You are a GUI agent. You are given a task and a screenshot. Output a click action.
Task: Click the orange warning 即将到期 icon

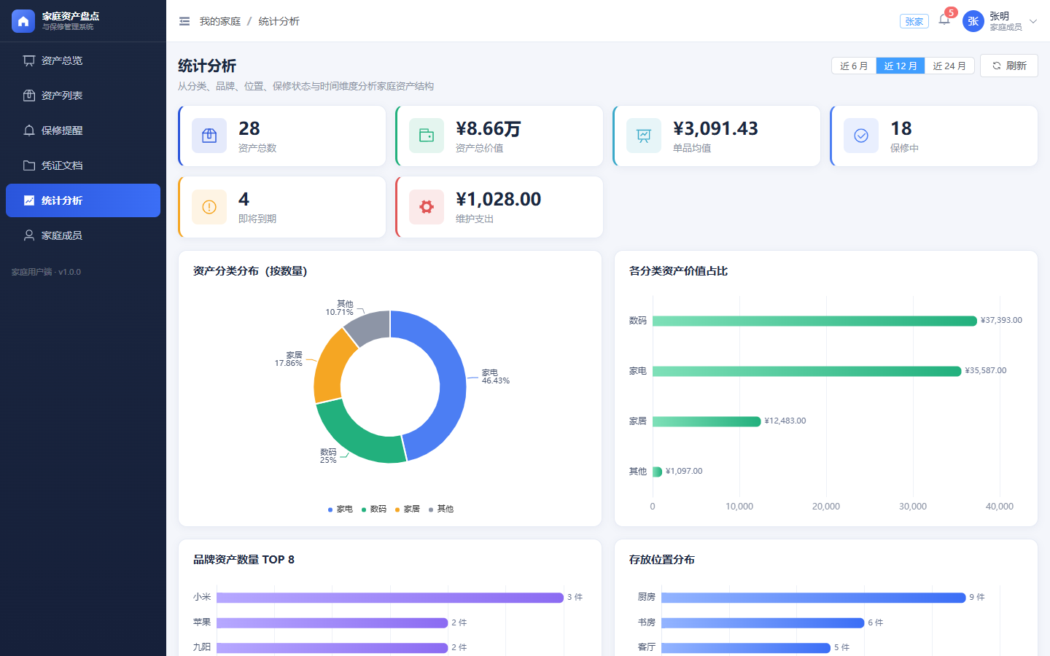click(209, 207)
